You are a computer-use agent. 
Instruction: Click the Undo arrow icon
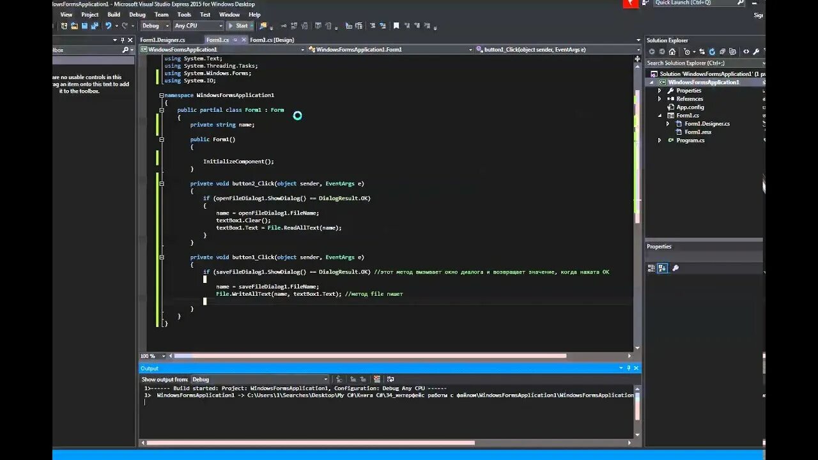pyautogui.click(x=108, y=26)
